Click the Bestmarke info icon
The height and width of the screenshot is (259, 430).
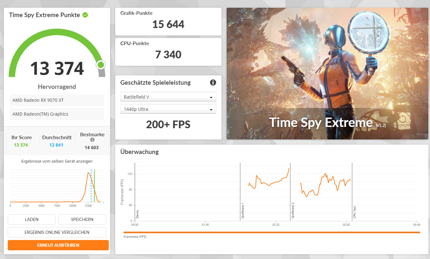92,140
